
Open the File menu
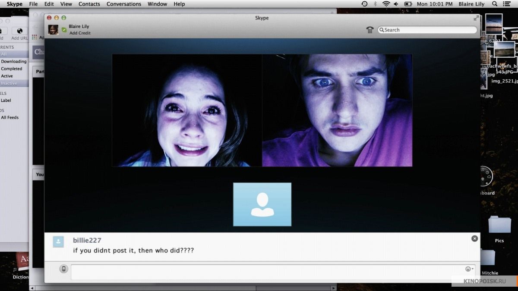[33, 4]
